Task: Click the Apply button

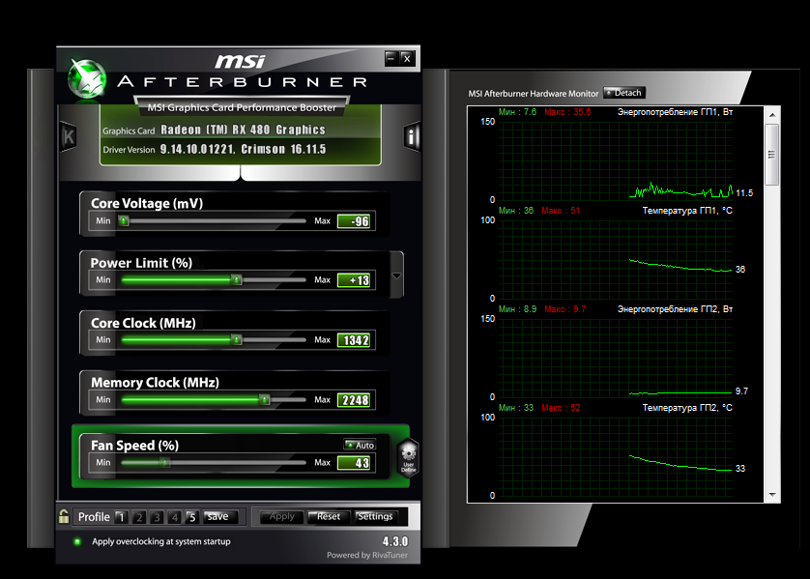Action: 281,516
